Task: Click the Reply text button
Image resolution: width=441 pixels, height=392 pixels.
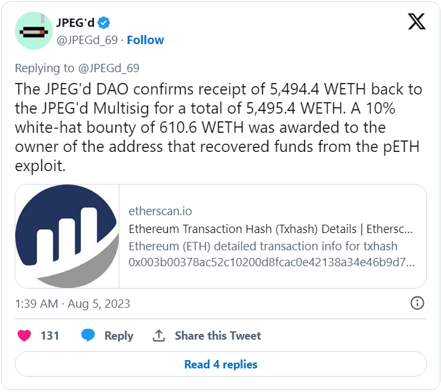Action: (x=119, y=336)
